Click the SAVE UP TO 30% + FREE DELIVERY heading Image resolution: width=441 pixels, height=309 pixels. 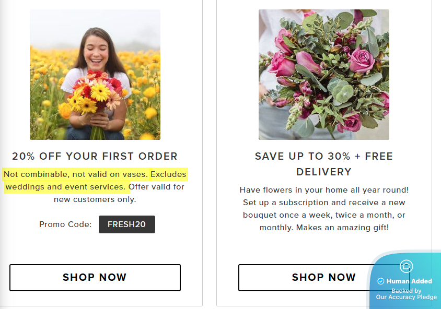pos(323,164)
